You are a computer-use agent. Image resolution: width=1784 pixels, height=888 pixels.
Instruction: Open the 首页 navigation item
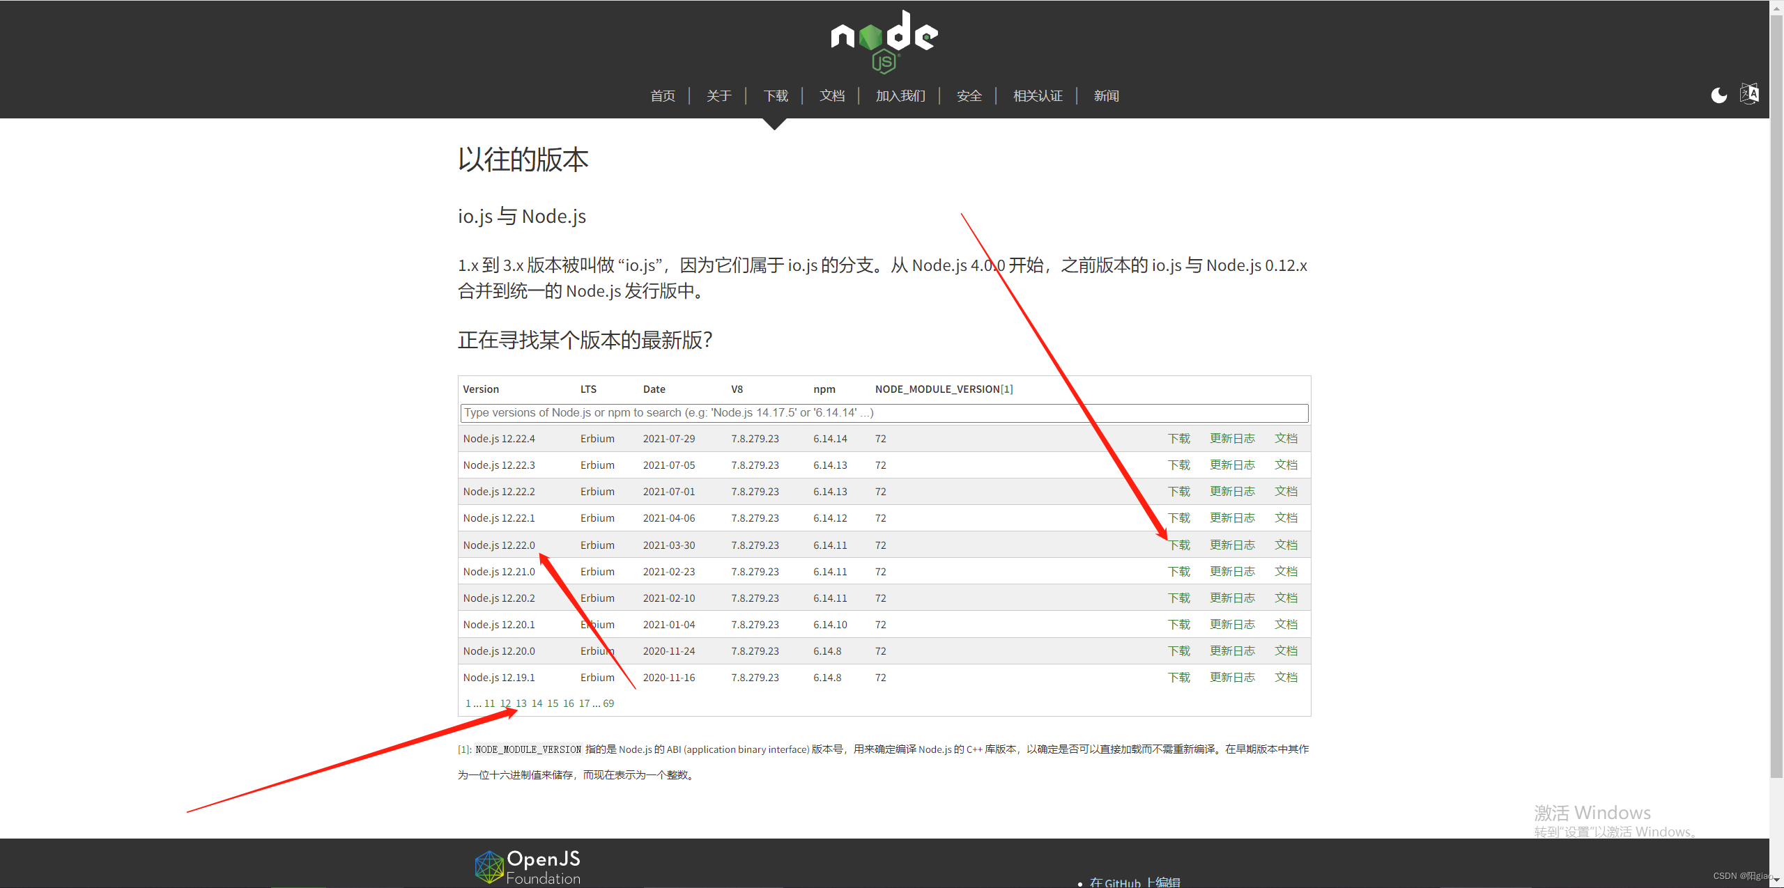(x=662, y=96)
